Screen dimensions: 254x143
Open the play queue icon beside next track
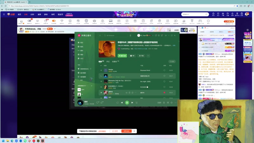pyautogui.click(x=137, y=103)
